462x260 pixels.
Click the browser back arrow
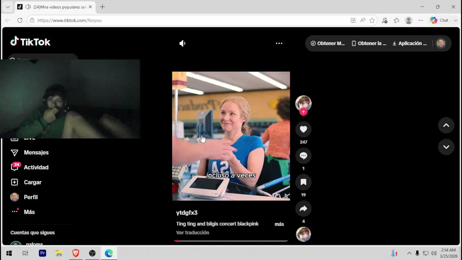coord(8,21)
